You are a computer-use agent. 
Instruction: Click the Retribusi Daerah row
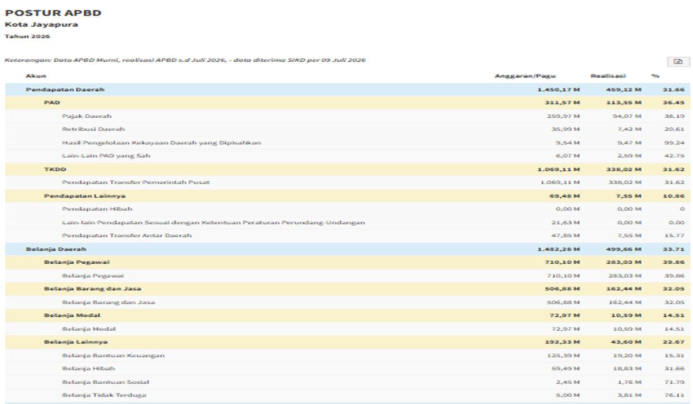click(348, 129)
